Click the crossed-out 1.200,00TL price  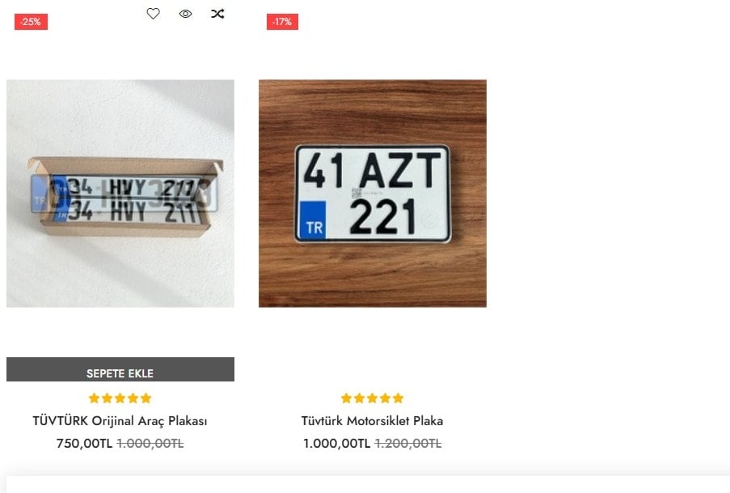[x=407, y=444]
